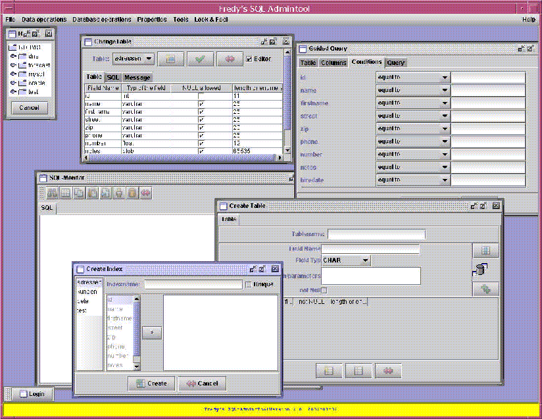The image size is (542, 419).
Task: Toggle NULL allowed checkbox for the firstname row
Action: pyautogui.click(x=201, y=112)
